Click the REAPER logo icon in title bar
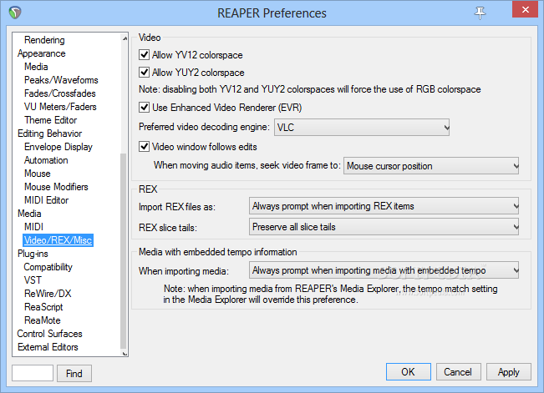This screenshot has width=544, height=393. pyautogui.click(x=15, y=13)
